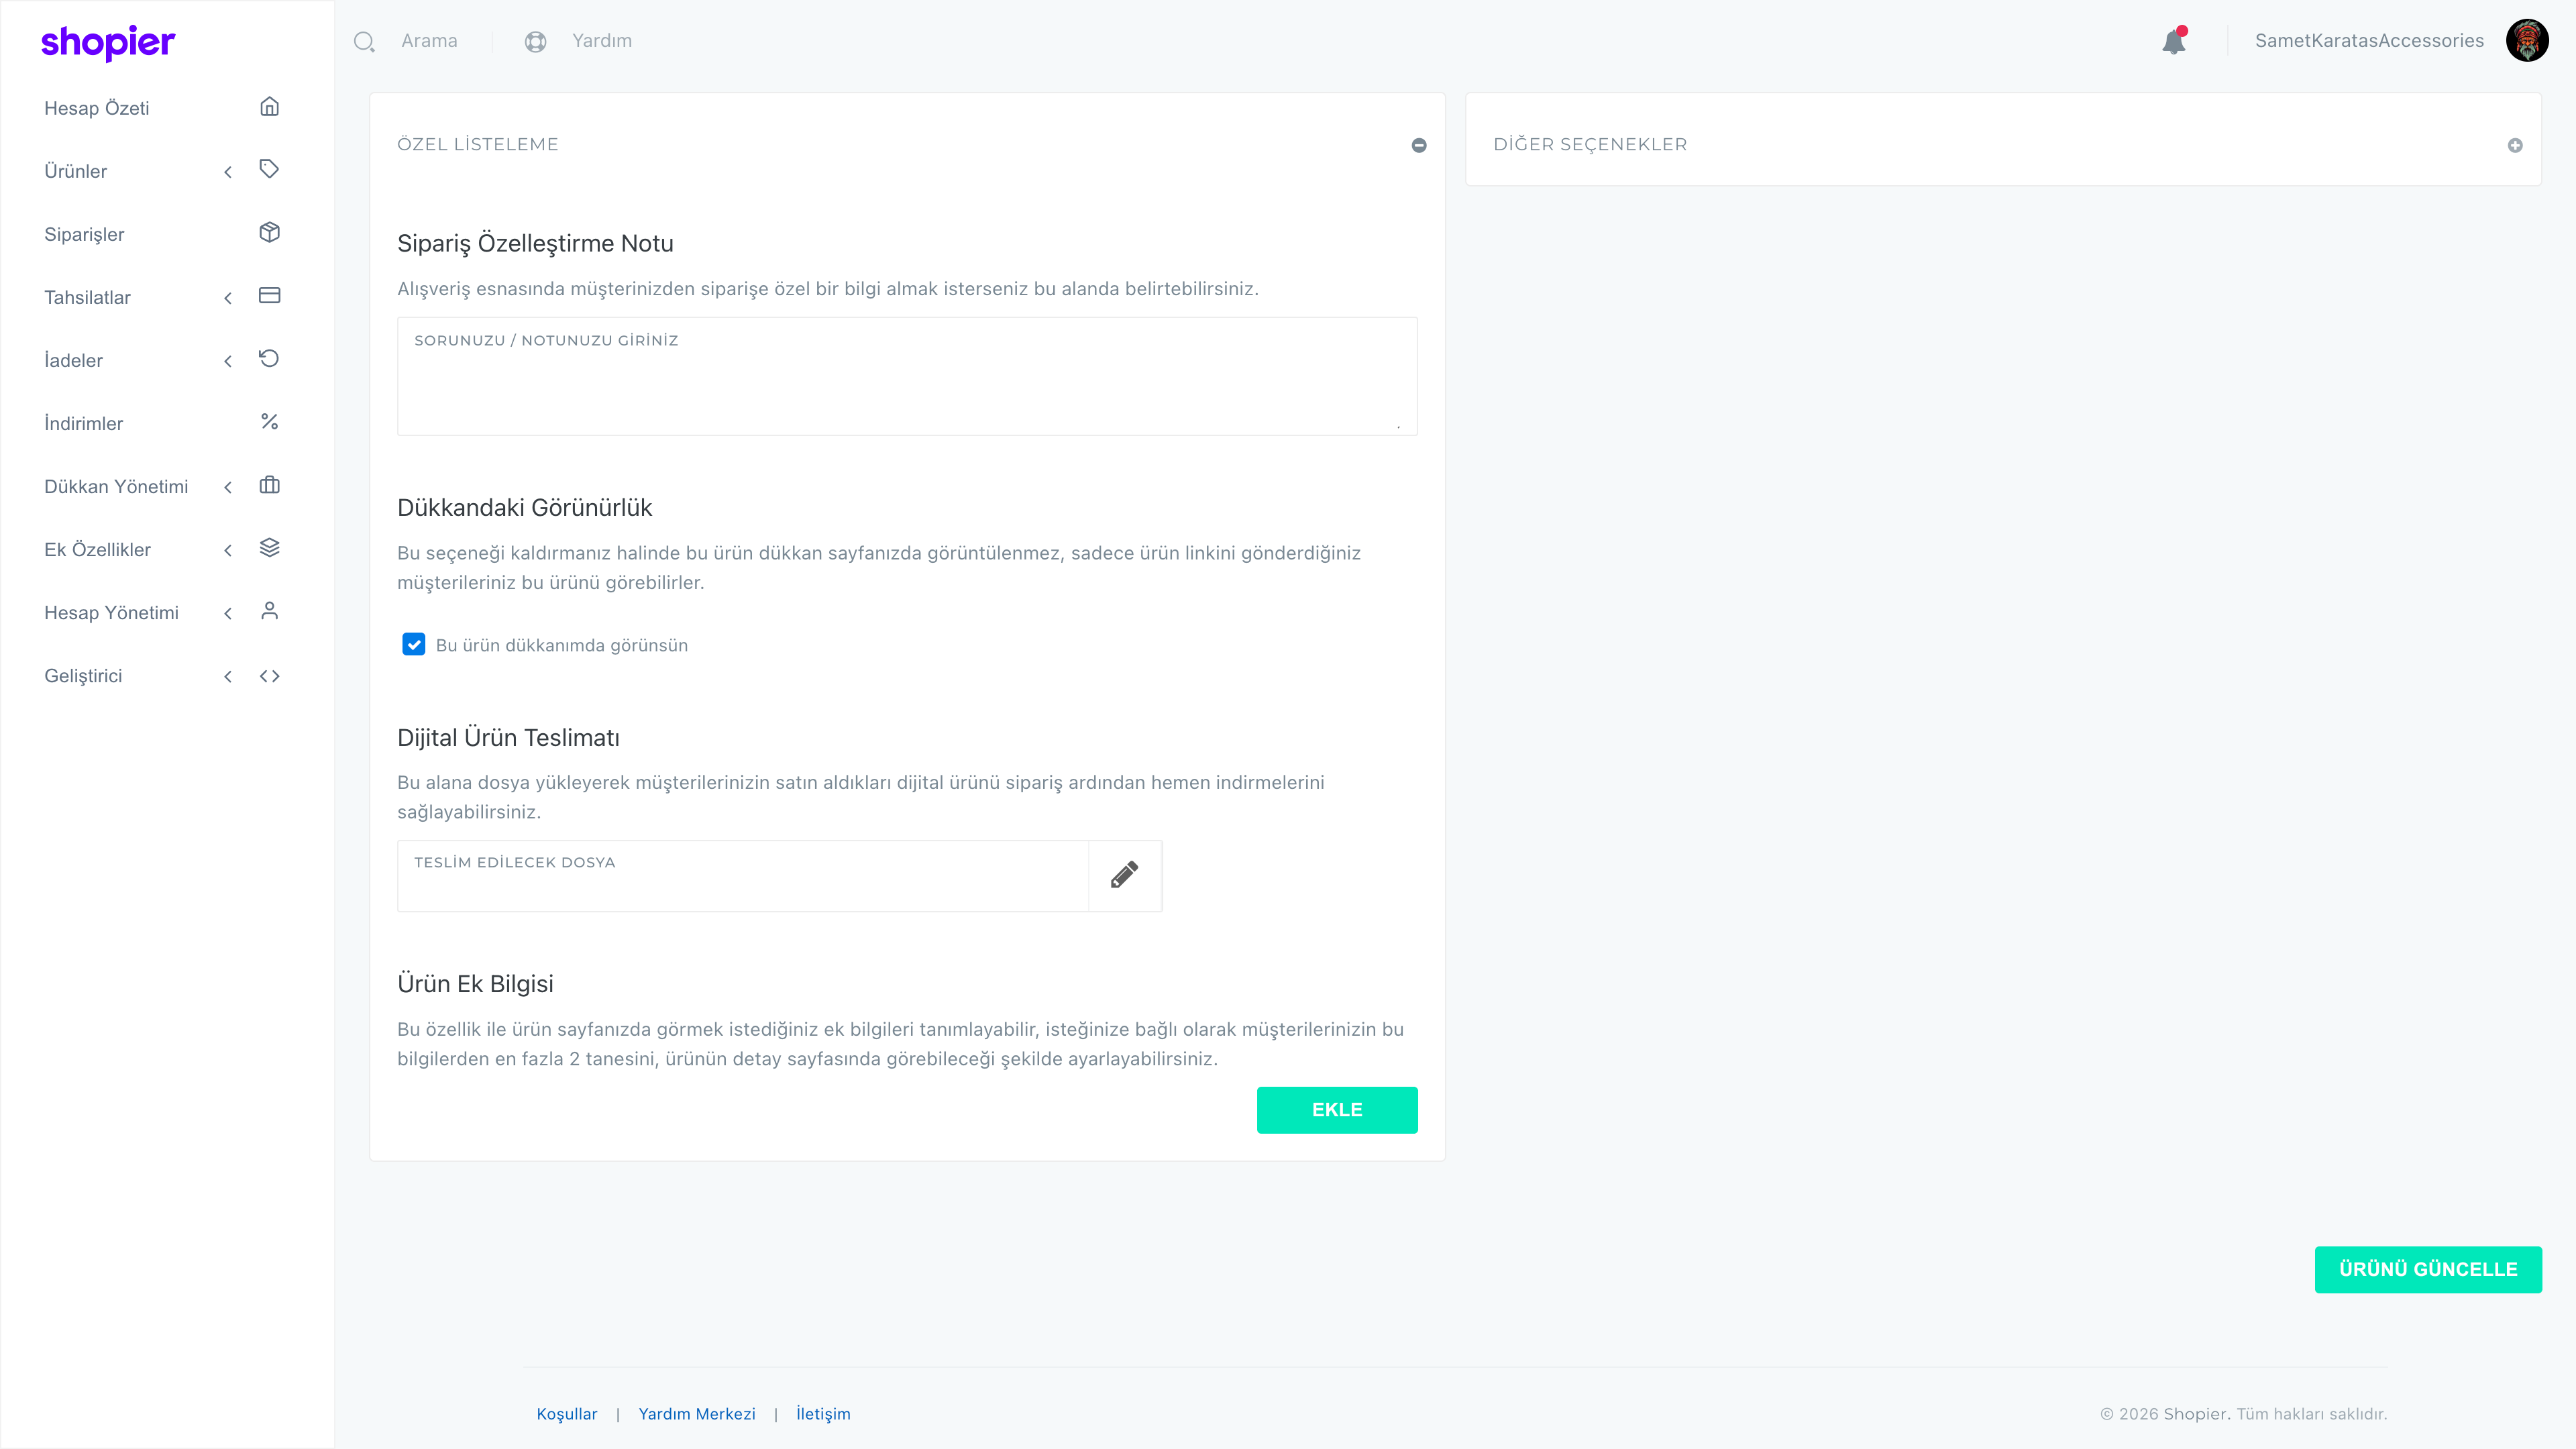Expand the Diğer Seçenekler panel
Image resolution: width=2576 pixels, height=1449 pixels.
click(2514, 145)
